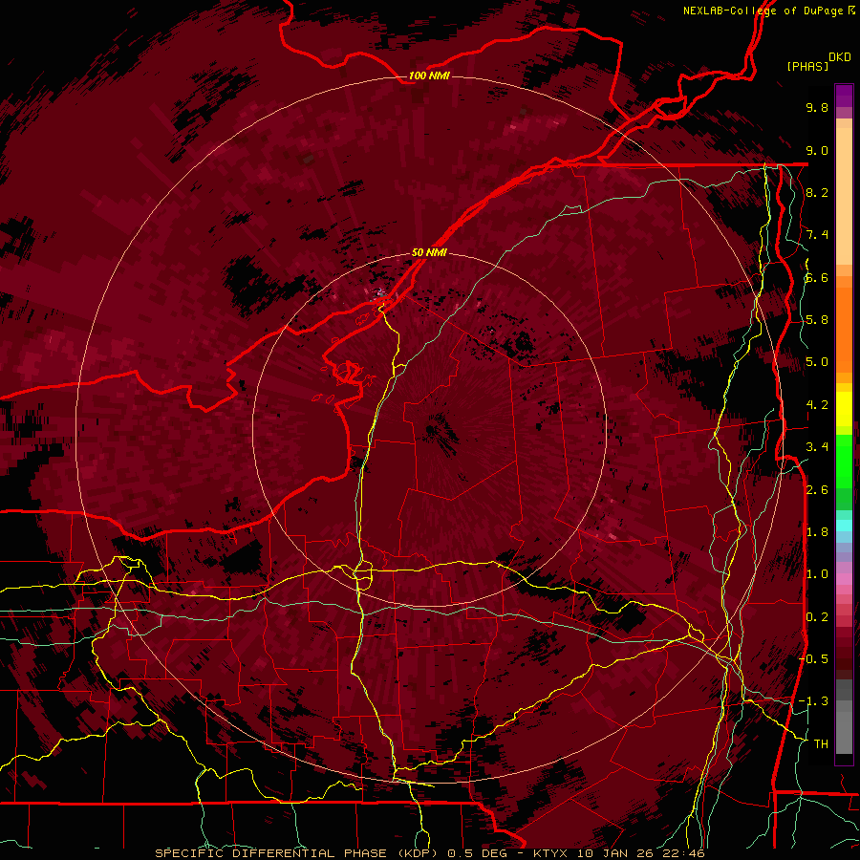Click the DKD label above the color scale
The height and width of the screenshot is (860, 860).
point(839,56)
